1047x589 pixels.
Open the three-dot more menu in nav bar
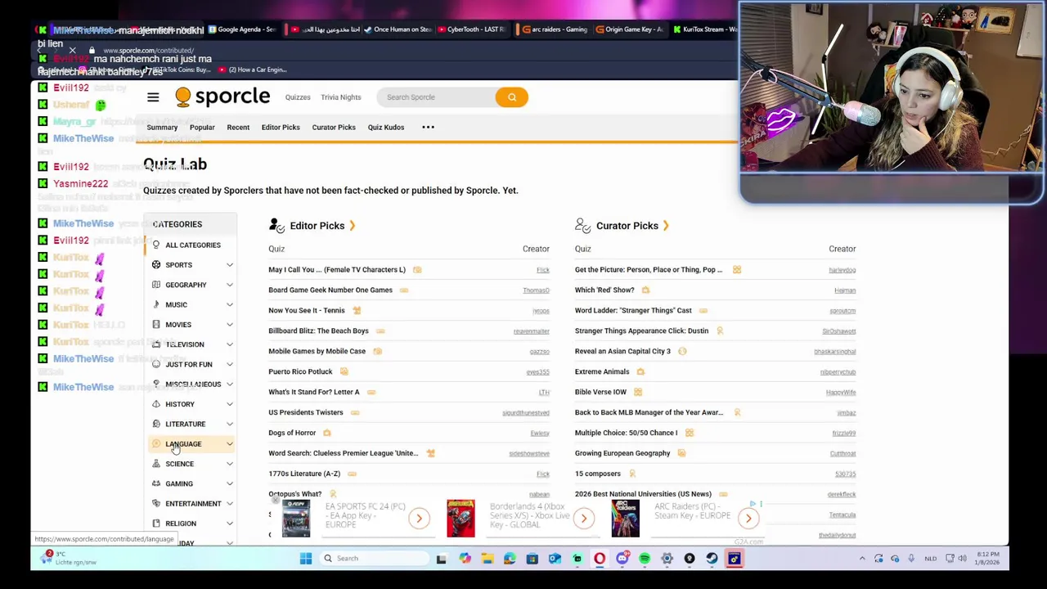pos(428,127)
